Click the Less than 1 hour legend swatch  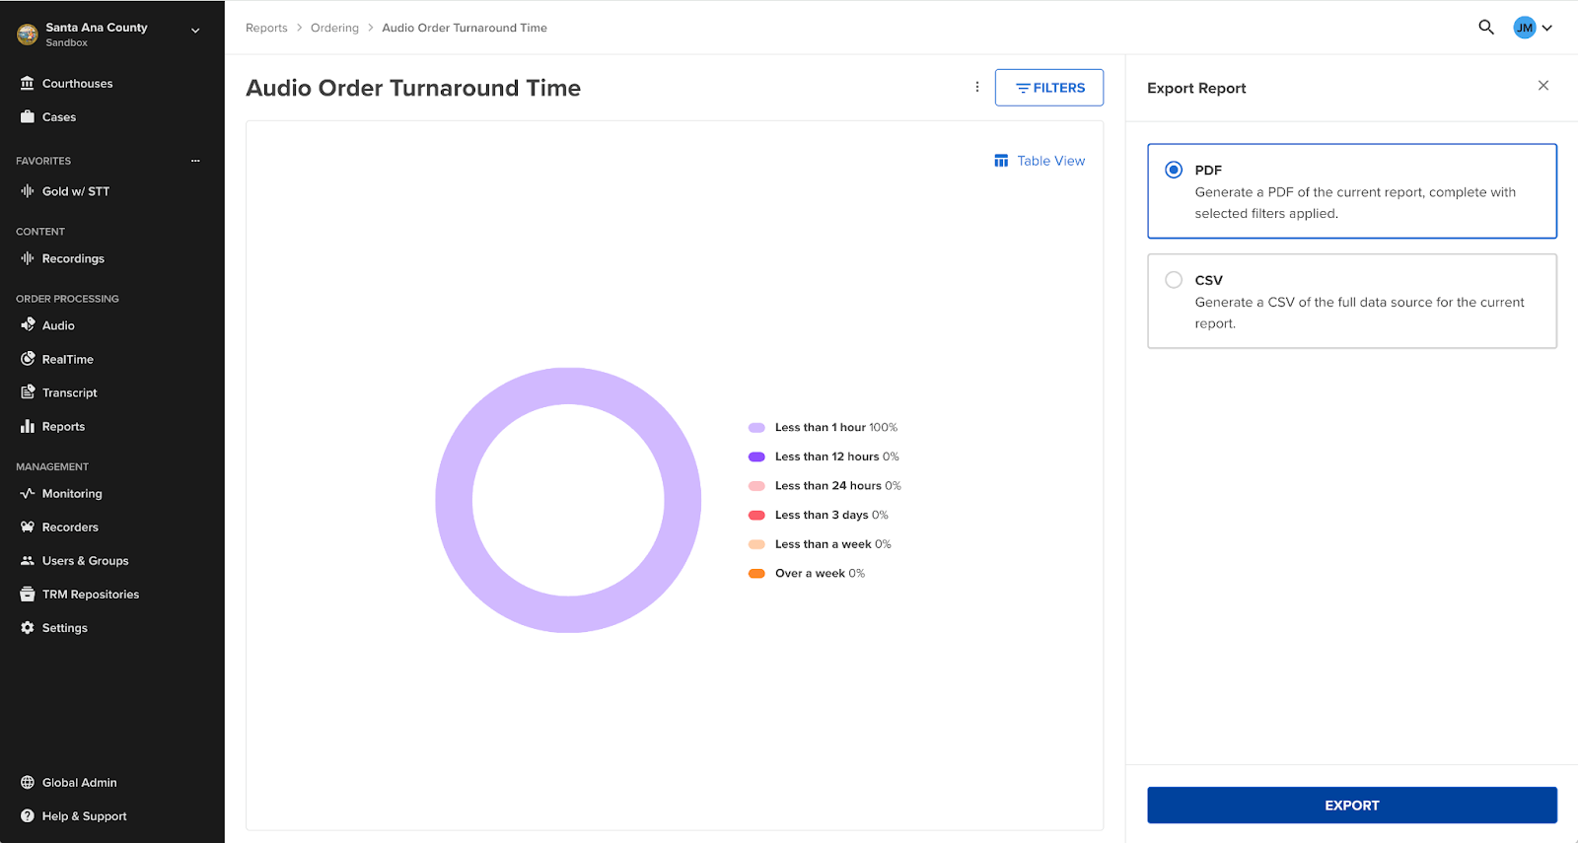(x=756, y=428)
